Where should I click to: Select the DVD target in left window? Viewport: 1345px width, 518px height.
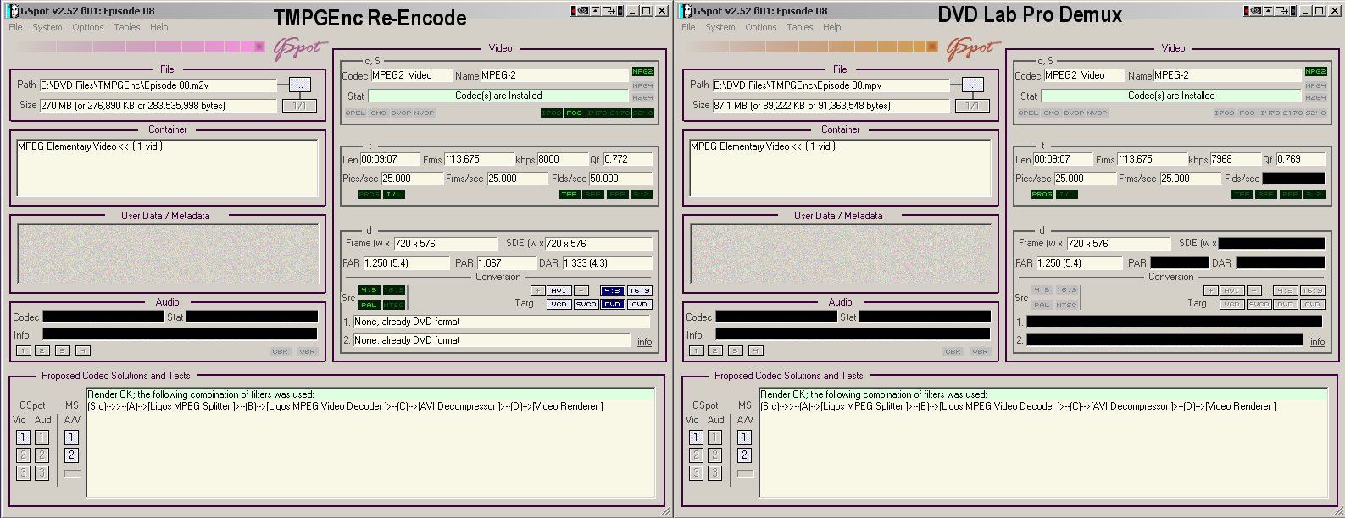point(613,304)
